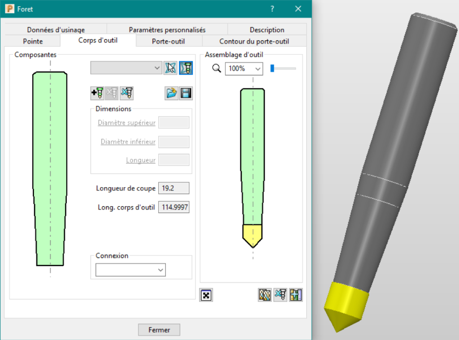Screen dimensions: 459x340
Task: Click the clear tool body icon
Action: pos(127,93)
